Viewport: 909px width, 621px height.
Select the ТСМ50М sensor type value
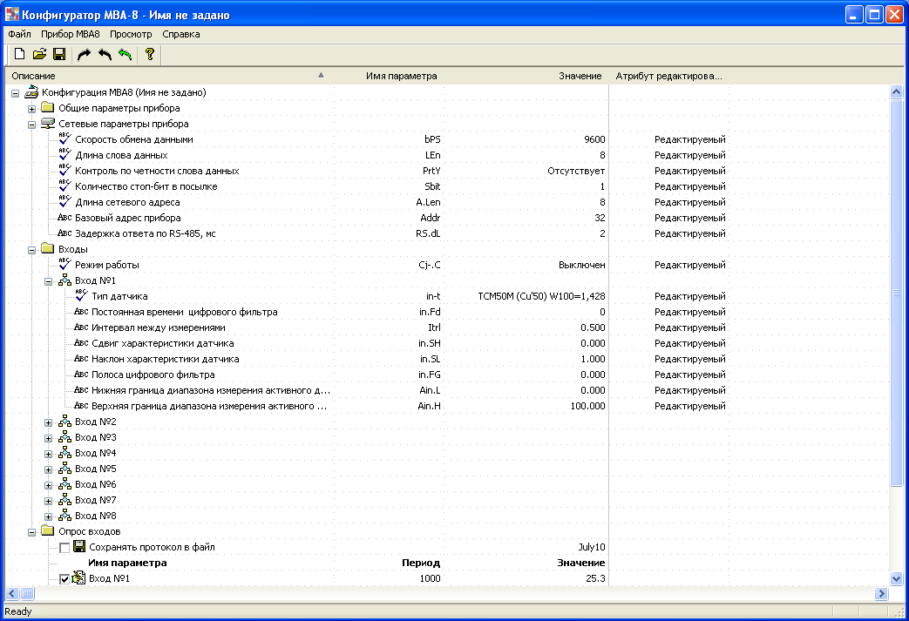click(x=541, y=296)
